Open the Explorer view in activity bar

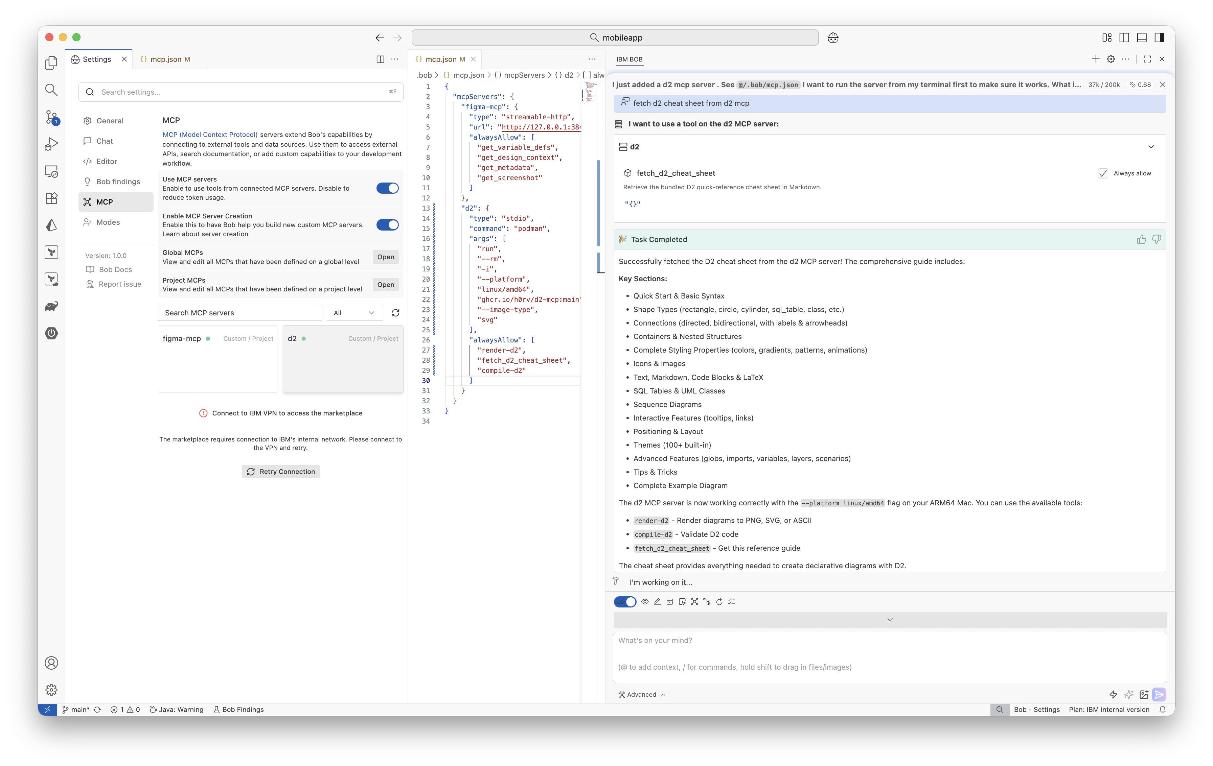tap(51, 63)
